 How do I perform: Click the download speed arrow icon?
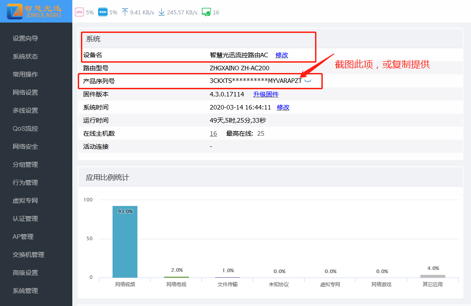pos(161,12)
